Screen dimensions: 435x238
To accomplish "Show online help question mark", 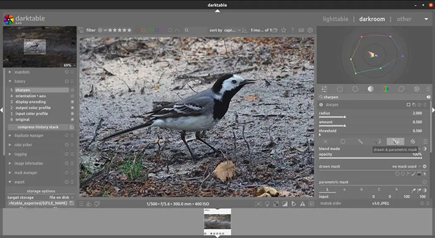I will [x=293, y=30].
